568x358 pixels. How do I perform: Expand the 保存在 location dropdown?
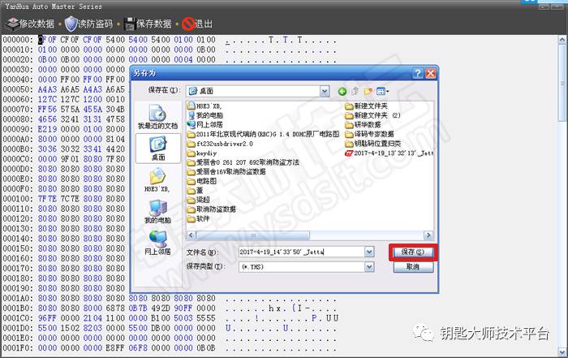(x=325, y=91)
